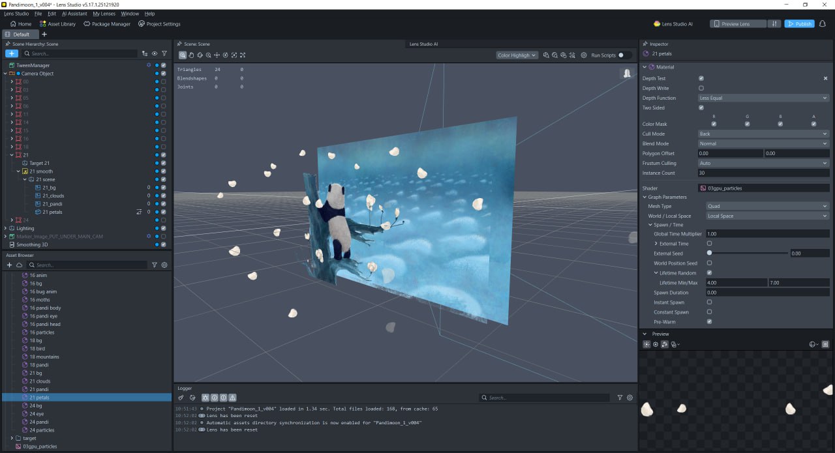Select the rotate tool in Scene toolbar

[225, 55]
